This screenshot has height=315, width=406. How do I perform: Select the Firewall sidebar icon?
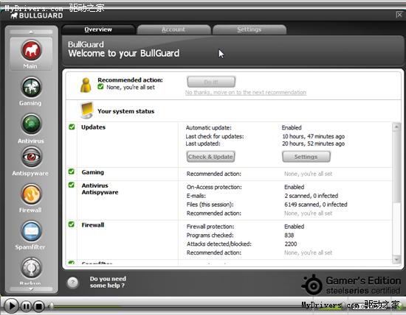tap(31, 194)
